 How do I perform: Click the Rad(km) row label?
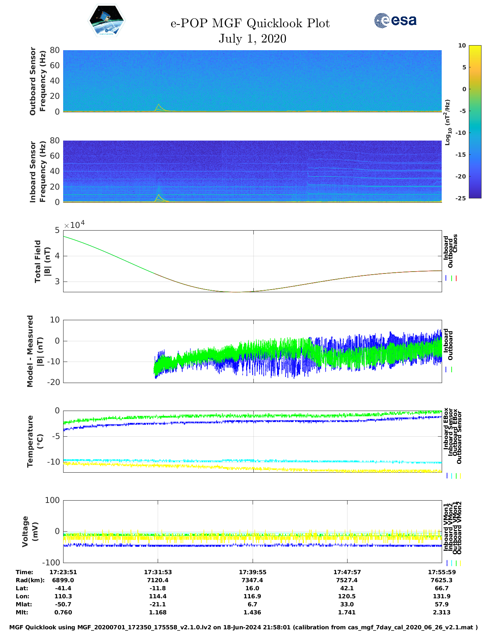tap(30, 580)
